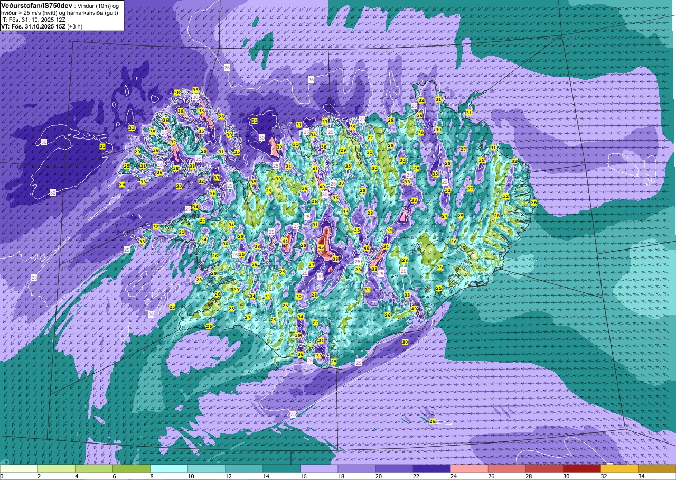Pick the above-34 m/s dark gold legend swatch

click(x=656, y=468)
